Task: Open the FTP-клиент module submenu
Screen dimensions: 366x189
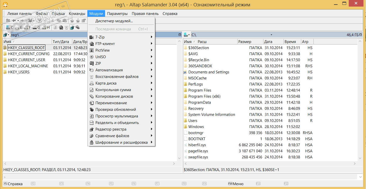Action: pos(121,44)
